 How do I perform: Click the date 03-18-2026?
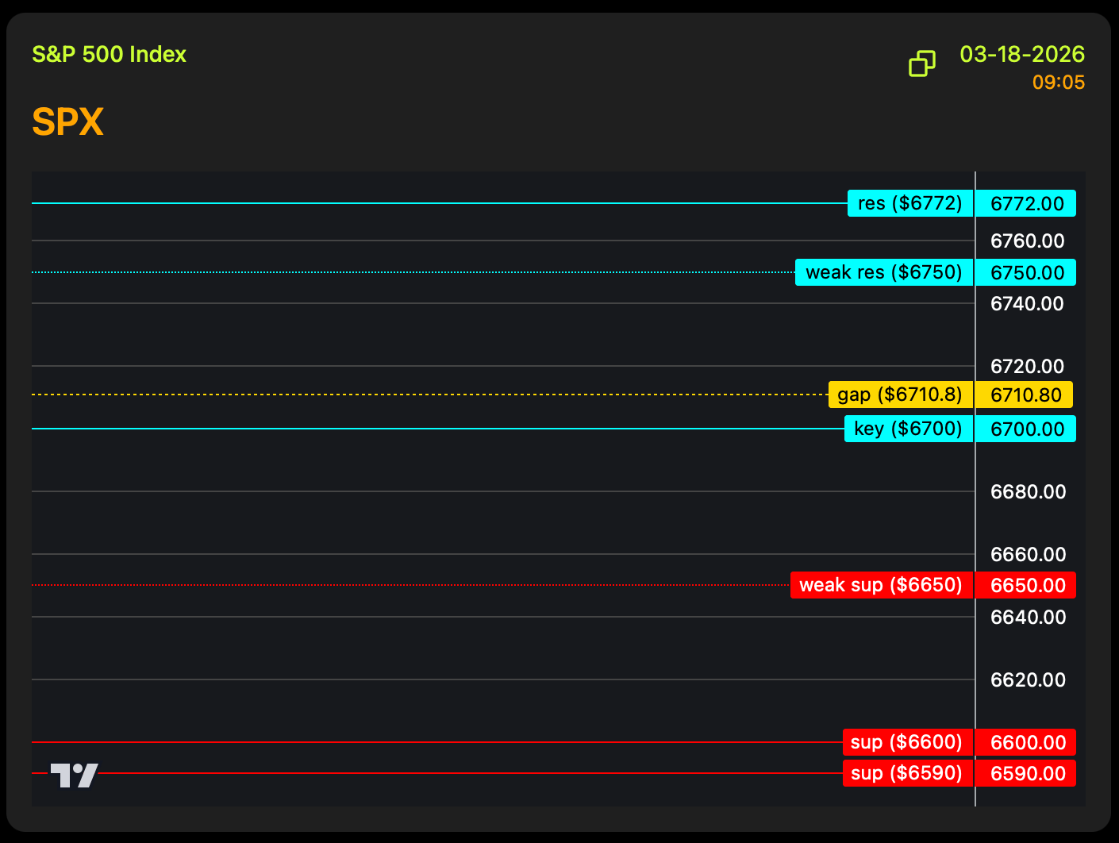pyautogui.click(x=1022, y=54)
